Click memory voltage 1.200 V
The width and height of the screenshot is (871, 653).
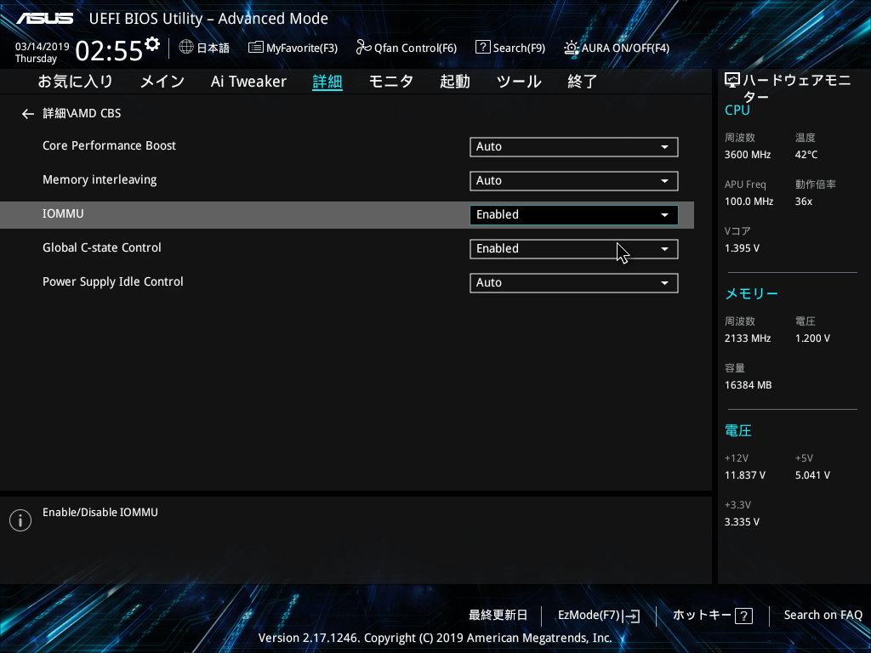(x=812, y=338)
